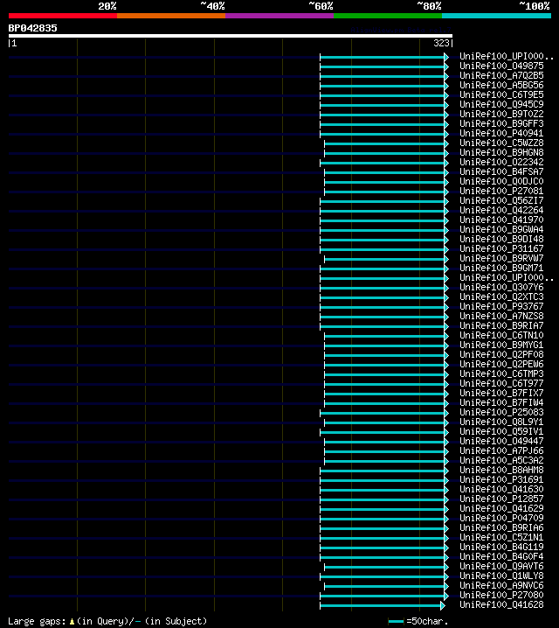Pick the UniRef100_B7FIX7 subject label
Screen dimensions: 559x628
pyautogui.click(x=501, y=393)
